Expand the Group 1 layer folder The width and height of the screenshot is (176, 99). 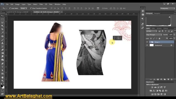pyautogui.click(x=150, y=42)
